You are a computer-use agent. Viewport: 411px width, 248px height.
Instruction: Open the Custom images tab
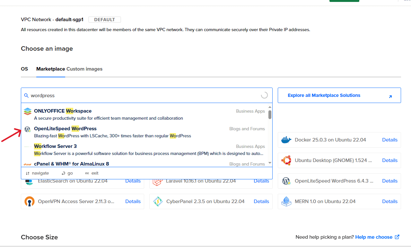click(84, 69)
